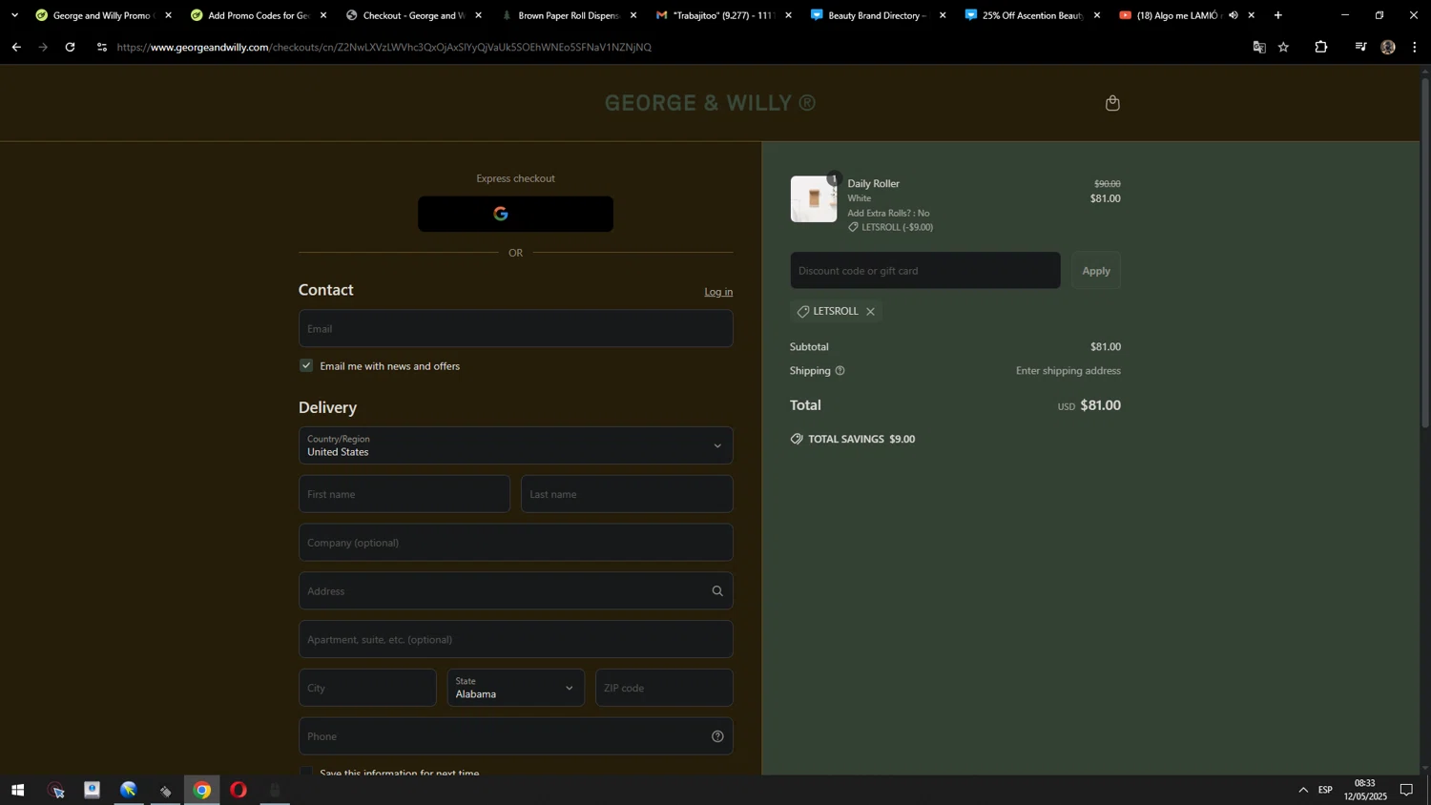Reload the current page
The width and height of the screenshot is (1431, 805).
pyautogui.click(x=70, y=47)
